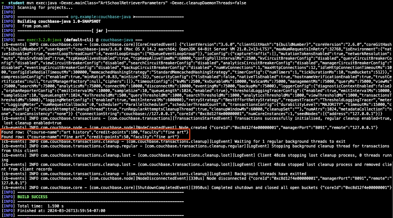Select the ShutdownCompletedEvent log line

[x=132, y=187]
